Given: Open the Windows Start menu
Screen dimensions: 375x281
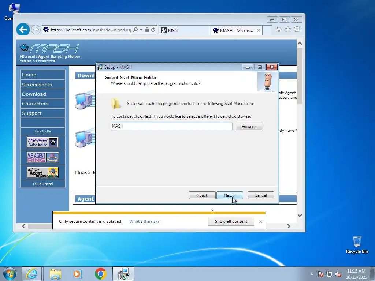Looking at the screenshot, I should click(x=10, y=274).
